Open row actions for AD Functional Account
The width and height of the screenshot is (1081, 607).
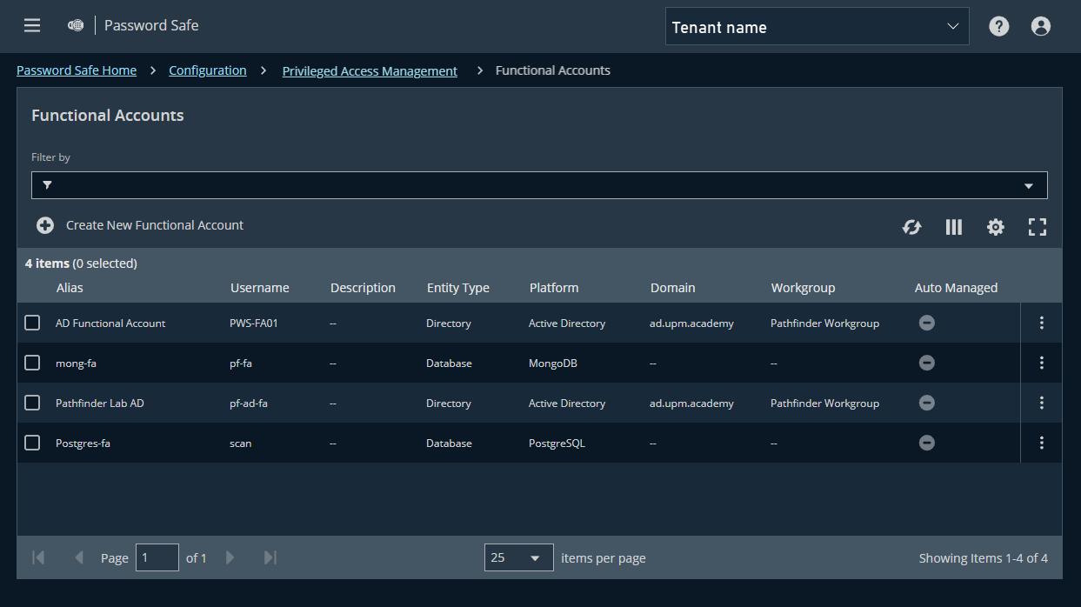(1041, 323)
